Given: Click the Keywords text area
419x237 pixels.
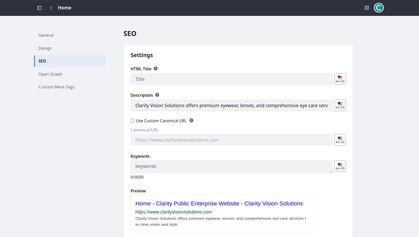Looking at the screenshot, I should [231, 167].
